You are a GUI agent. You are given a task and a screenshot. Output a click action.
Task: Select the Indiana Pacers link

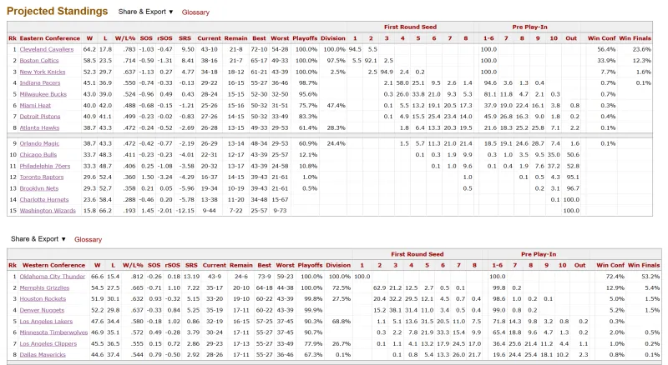coord(40,83)
